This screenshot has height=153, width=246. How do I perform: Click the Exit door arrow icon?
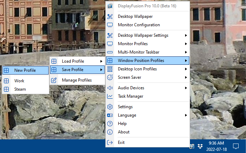tap(110, 142)
